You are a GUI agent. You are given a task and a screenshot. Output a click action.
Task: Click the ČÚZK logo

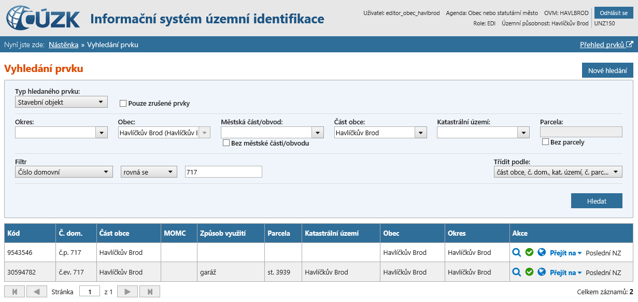coord(44,19)
